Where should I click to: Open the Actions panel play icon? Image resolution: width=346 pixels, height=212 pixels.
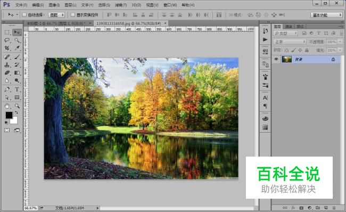265,39
